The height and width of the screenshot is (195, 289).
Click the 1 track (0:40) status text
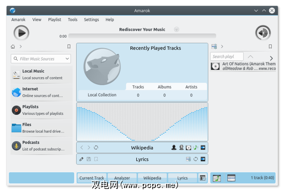coord(262,178)
